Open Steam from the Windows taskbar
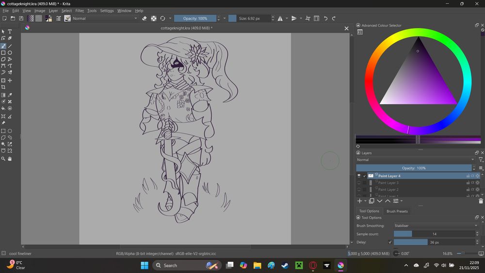The image size is (485, 273). pyautogui.click(x=285, y=265)
